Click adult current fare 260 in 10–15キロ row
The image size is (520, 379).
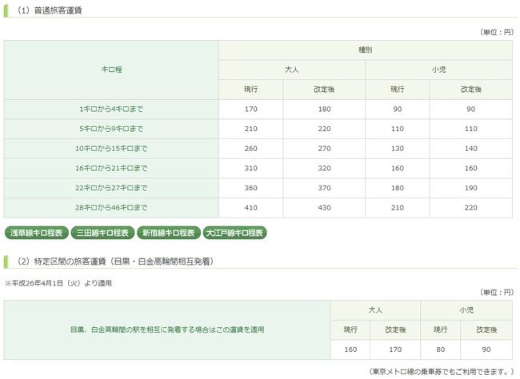(x=251, y=149)
